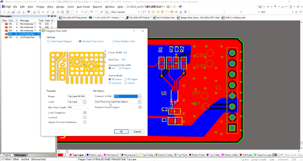Click the red current layer color swatch
Screen dimensions: 303x161
coord(60,155)
